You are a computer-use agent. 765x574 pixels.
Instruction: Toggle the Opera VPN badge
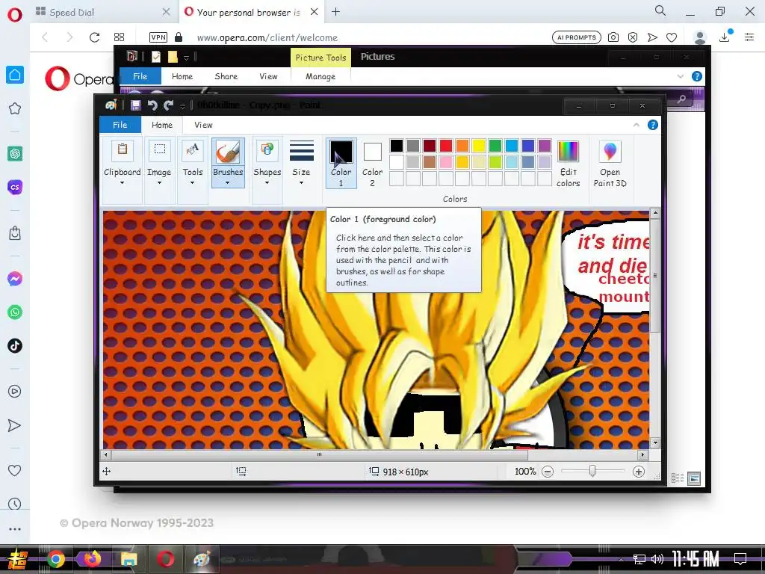point(158,37)
